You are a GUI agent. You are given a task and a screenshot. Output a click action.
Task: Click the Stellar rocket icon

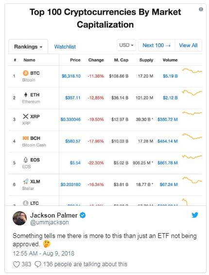pos(26,182)
